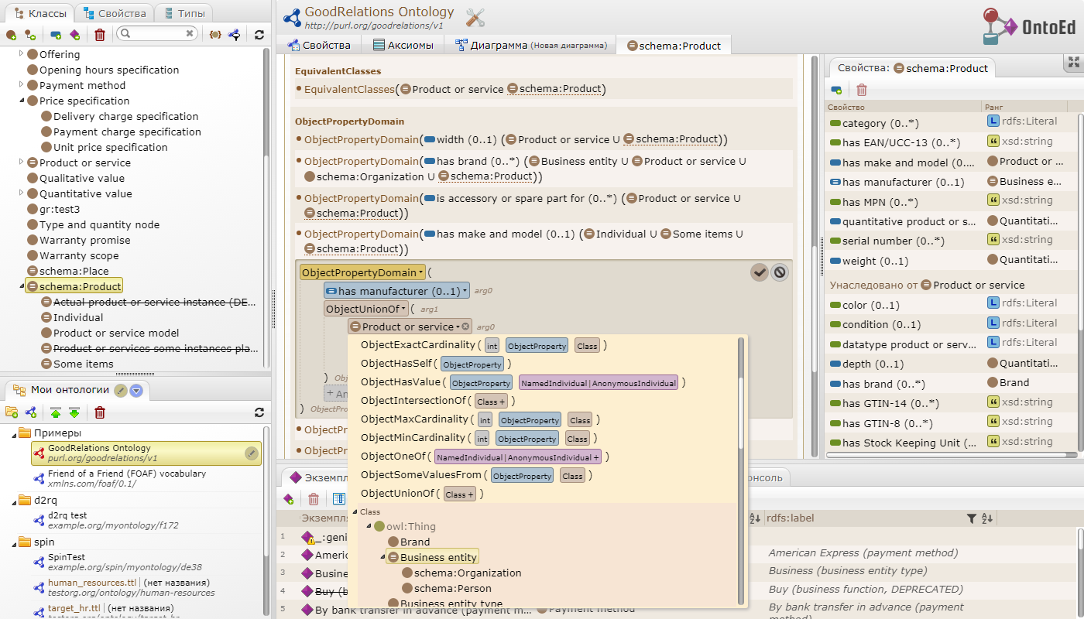The image size is (1084, 619).
Task: Add instance icon in instances panel
Action: point(289,499)
